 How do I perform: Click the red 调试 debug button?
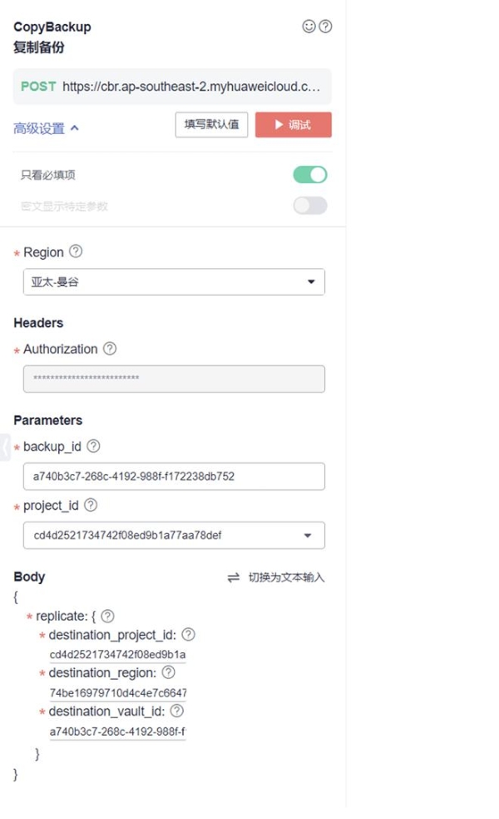[x=293, y=125]
